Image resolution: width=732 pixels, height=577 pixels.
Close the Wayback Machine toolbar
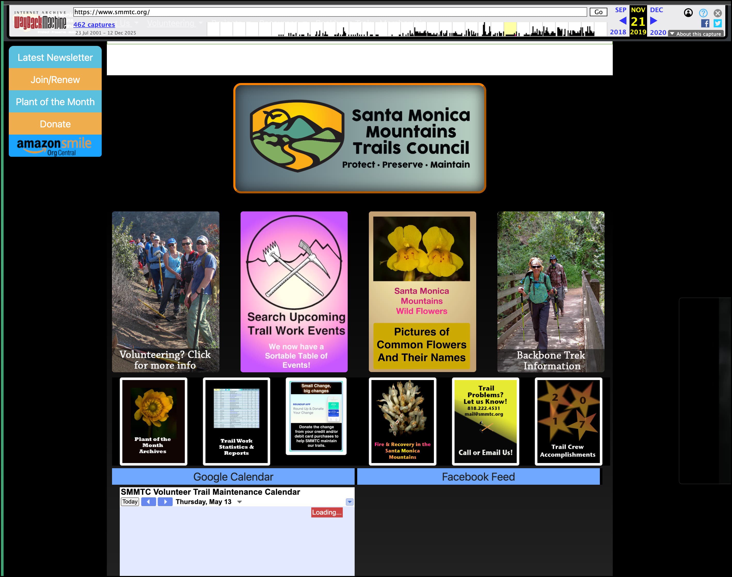pyautogui.click(x=718, y=13)
